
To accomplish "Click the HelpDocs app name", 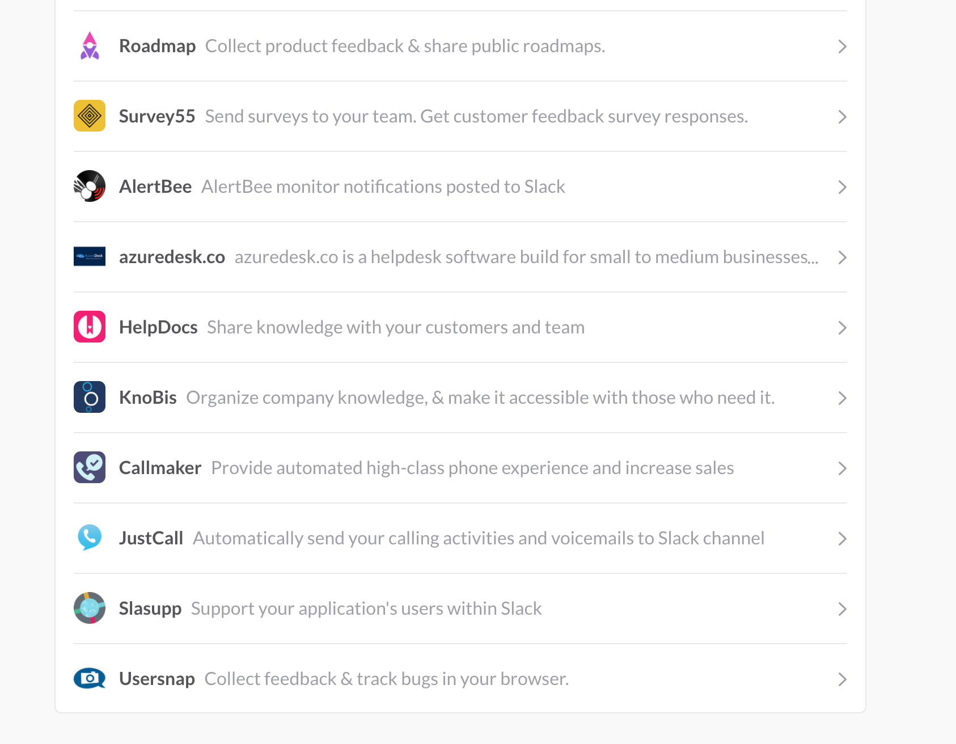I will pos(158,327).
